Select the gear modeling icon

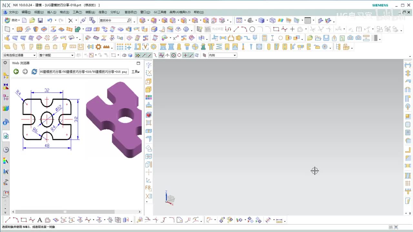(x=98, y=47)
